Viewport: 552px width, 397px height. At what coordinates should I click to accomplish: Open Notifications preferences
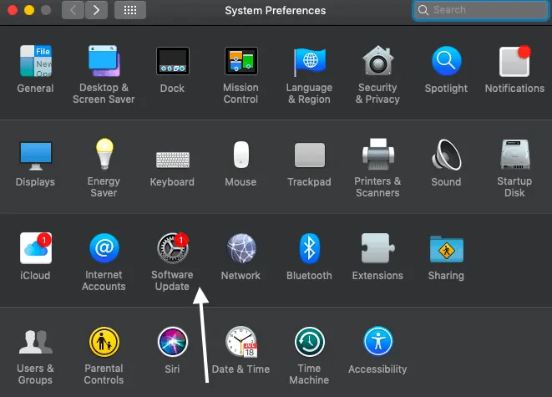point(514,62)
